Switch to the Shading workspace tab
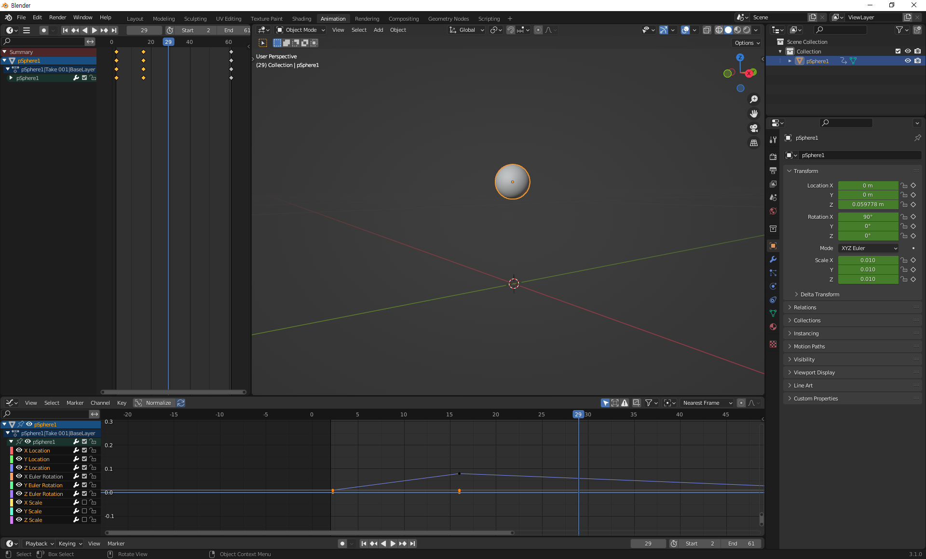 pos(301,19)
